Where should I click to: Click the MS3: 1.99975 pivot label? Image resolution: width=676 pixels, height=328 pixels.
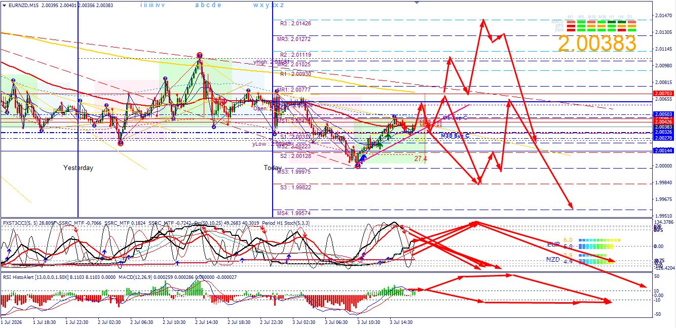tap(294, 172)
